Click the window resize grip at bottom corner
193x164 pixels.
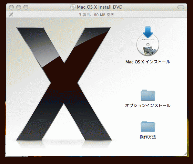(x=185, y=154)
